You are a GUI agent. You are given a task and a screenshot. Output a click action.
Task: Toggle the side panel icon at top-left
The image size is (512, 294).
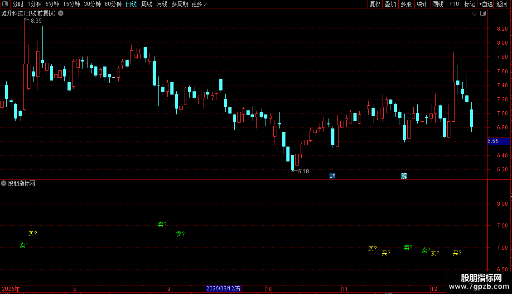pos(5,4)
